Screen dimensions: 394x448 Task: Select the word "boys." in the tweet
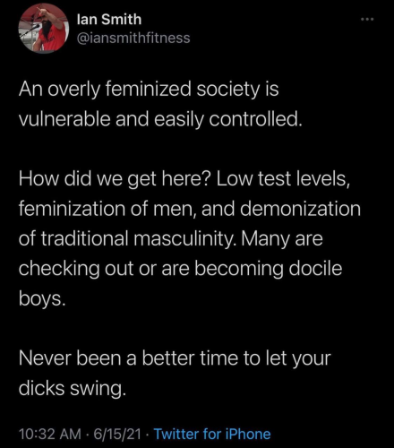pos(42,298)
